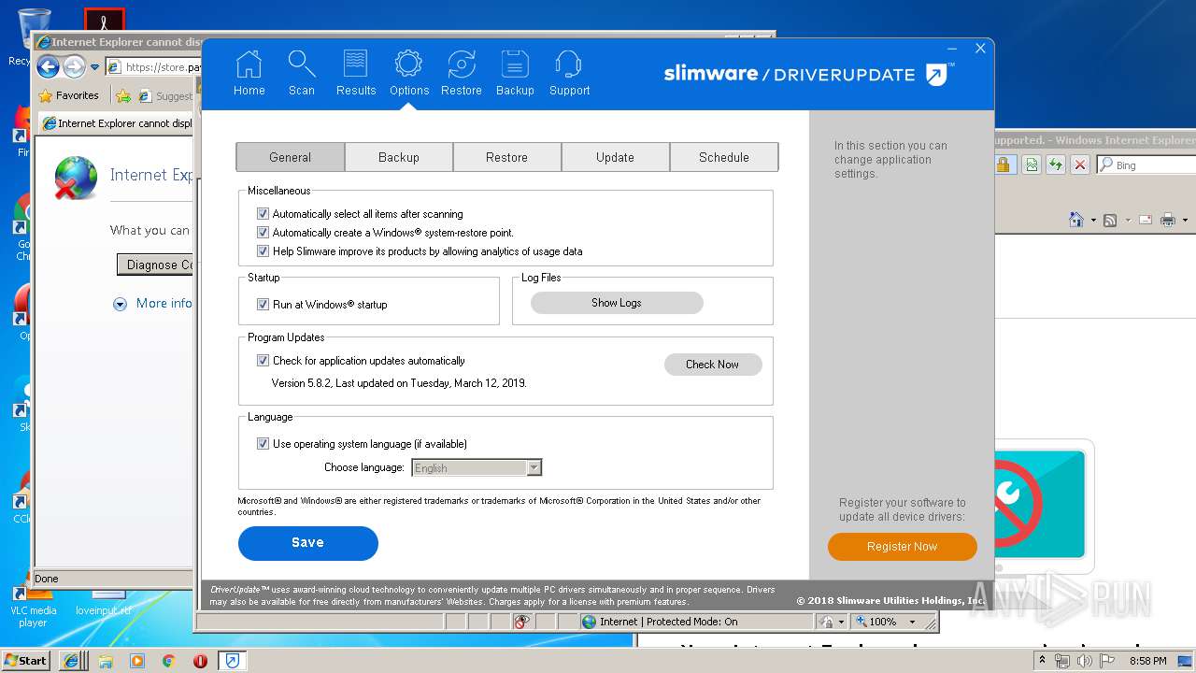Open the Support headset section
The image size is (1196, 673).
click(569, 74)
